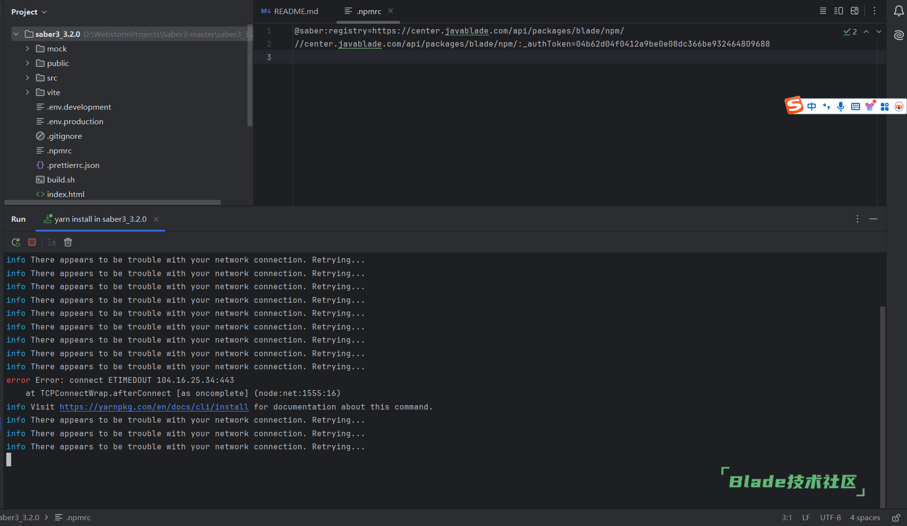Switch to the .npmrc editor tab
This screenshot has height=526, width=907.
(x=369, y=11)
